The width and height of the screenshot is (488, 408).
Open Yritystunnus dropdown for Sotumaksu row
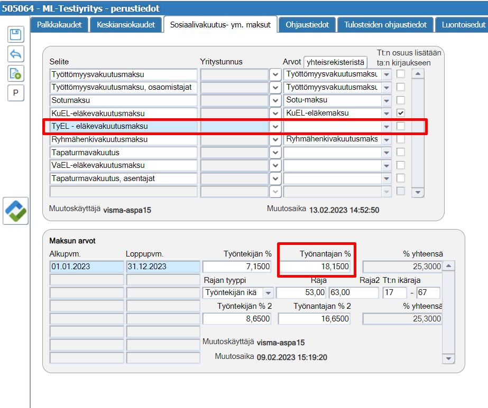275,100
